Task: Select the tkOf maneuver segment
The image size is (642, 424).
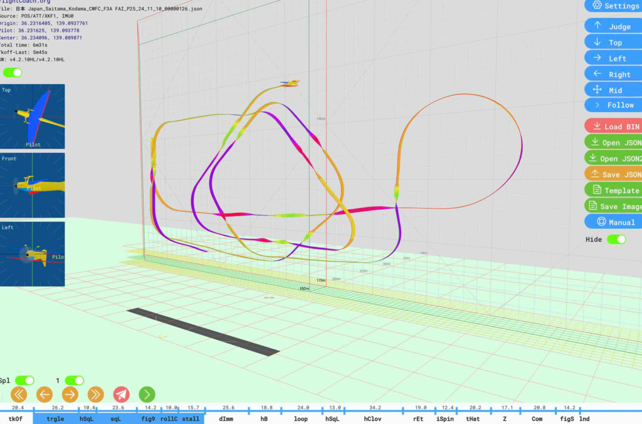Action: click(x=16, y=418)
